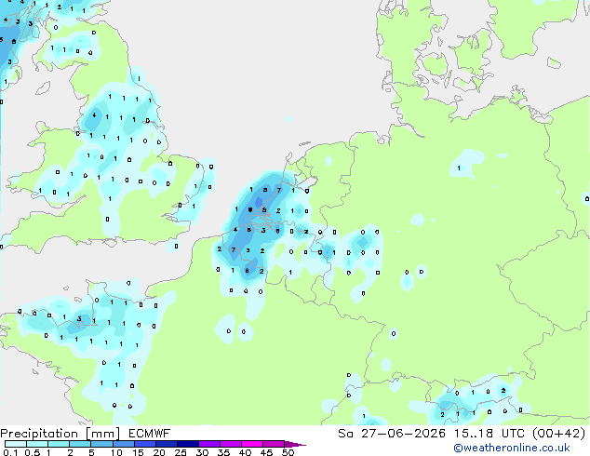
Task: Select the 35–40 mm legend swatch
Action: (230, 444)
